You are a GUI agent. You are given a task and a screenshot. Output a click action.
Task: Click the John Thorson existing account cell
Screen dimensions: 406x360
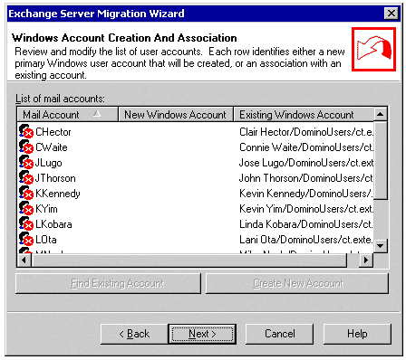(x=306, y=178)
